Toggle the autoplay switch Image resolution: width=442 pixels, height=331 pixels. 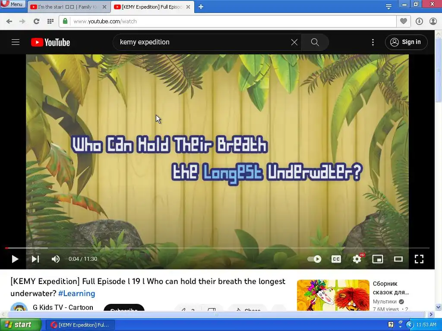[314, 259]
